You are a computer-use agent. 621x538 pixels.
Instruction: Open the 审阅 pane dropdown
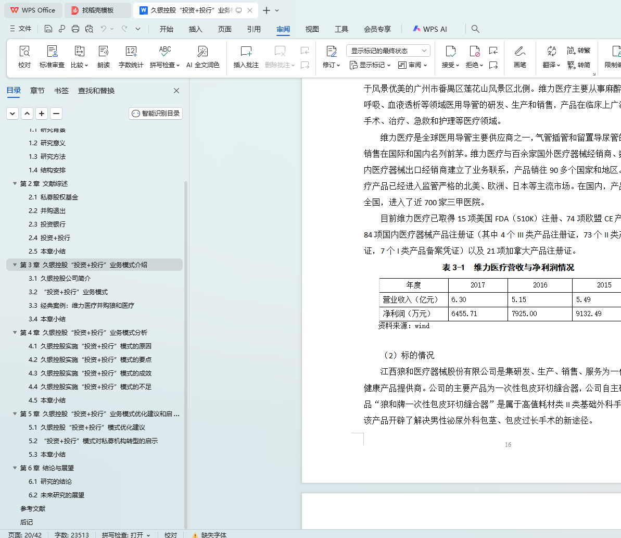tap(412, 65)
